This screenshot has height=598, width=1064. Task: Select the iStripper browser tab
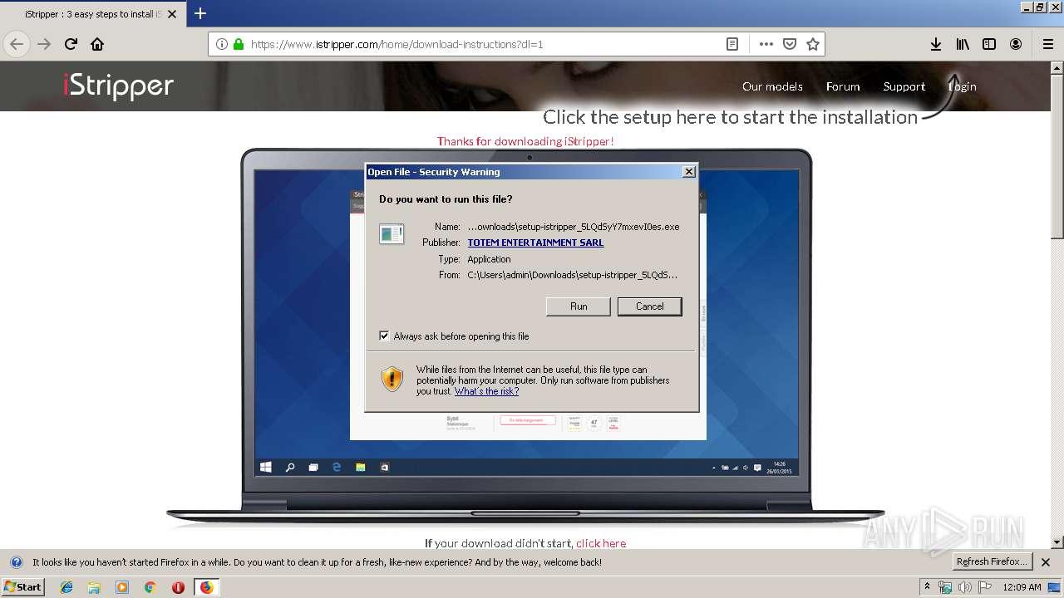tap(92, 14)
